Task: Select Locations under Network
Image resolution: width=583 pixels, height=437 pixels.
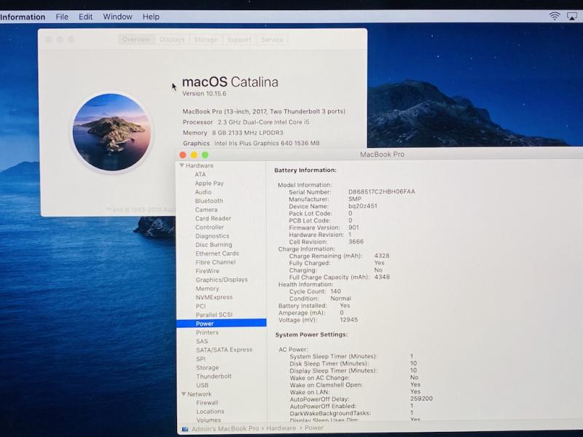Action: coord(211,412)
